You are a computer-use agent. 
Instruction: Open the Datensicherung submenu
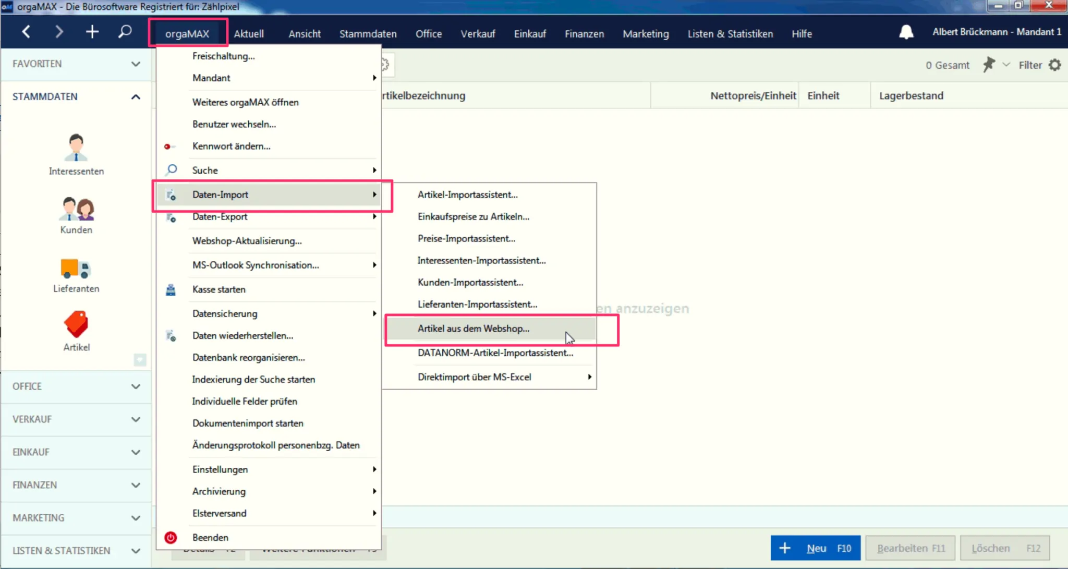click(269, 313)
